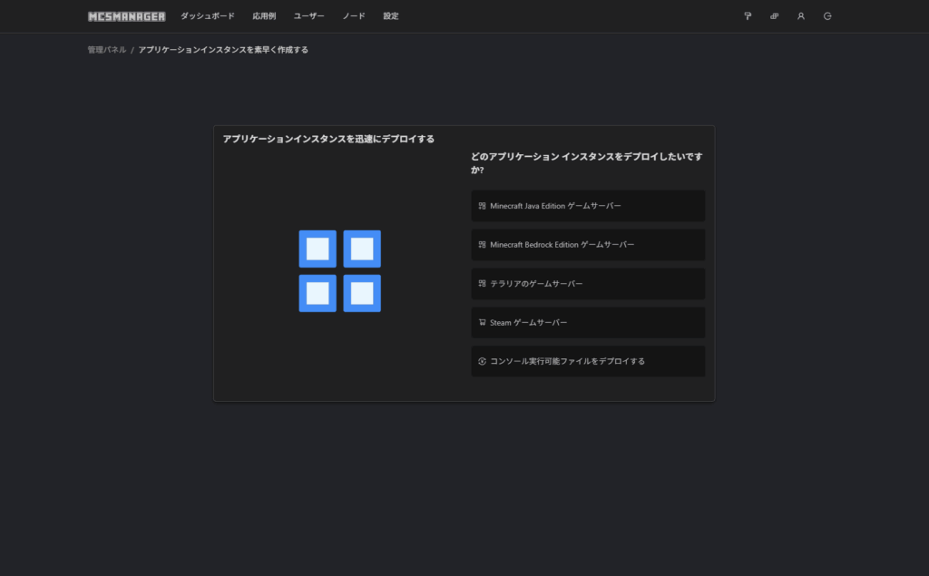Click the question どのアプリケーション インスタンスをデプロイしたいですか?
Viewport: 929px width, 576px height.
click(x=587, y=163)
